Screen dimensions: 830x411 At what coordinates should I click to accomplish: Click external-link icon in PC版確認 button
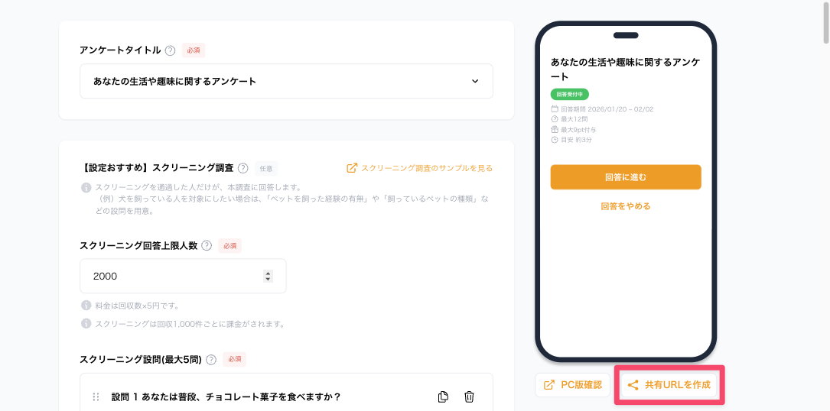coord(549,385)
